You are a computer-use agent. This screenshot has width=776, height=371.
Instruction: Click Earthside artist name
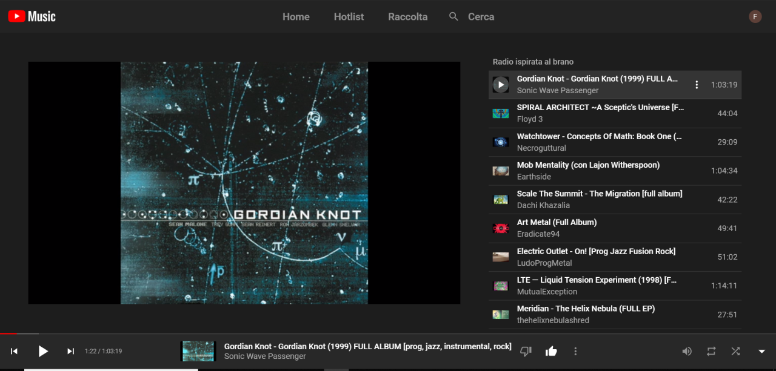tap(534, 177)
